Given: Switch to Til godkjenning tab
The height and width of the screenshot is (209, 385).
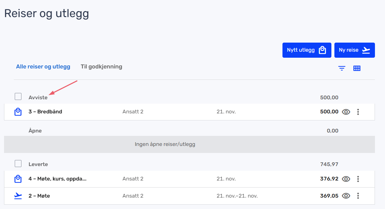Looking at the screenshot, I should click(101, 67).
